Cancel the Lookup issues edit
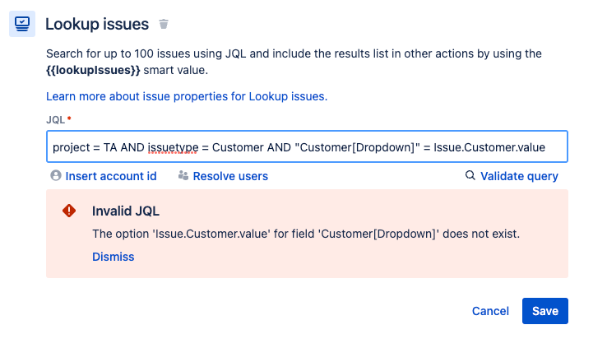607x348 pixels. (x=490, y=311)
